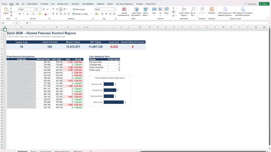Toggle italic formatting
The image size is (271, 152).
pyautogui.click(x=24, y=14)
